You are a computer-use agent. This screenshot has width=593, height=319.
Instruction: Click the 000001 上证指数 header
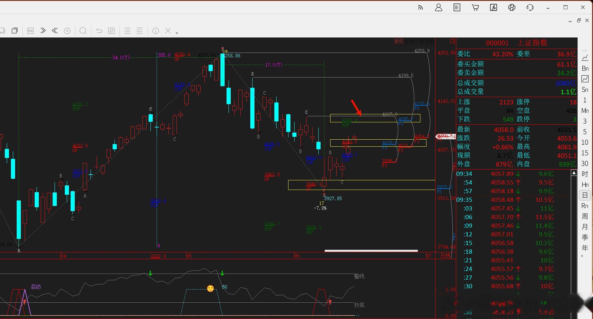(516, 43)
